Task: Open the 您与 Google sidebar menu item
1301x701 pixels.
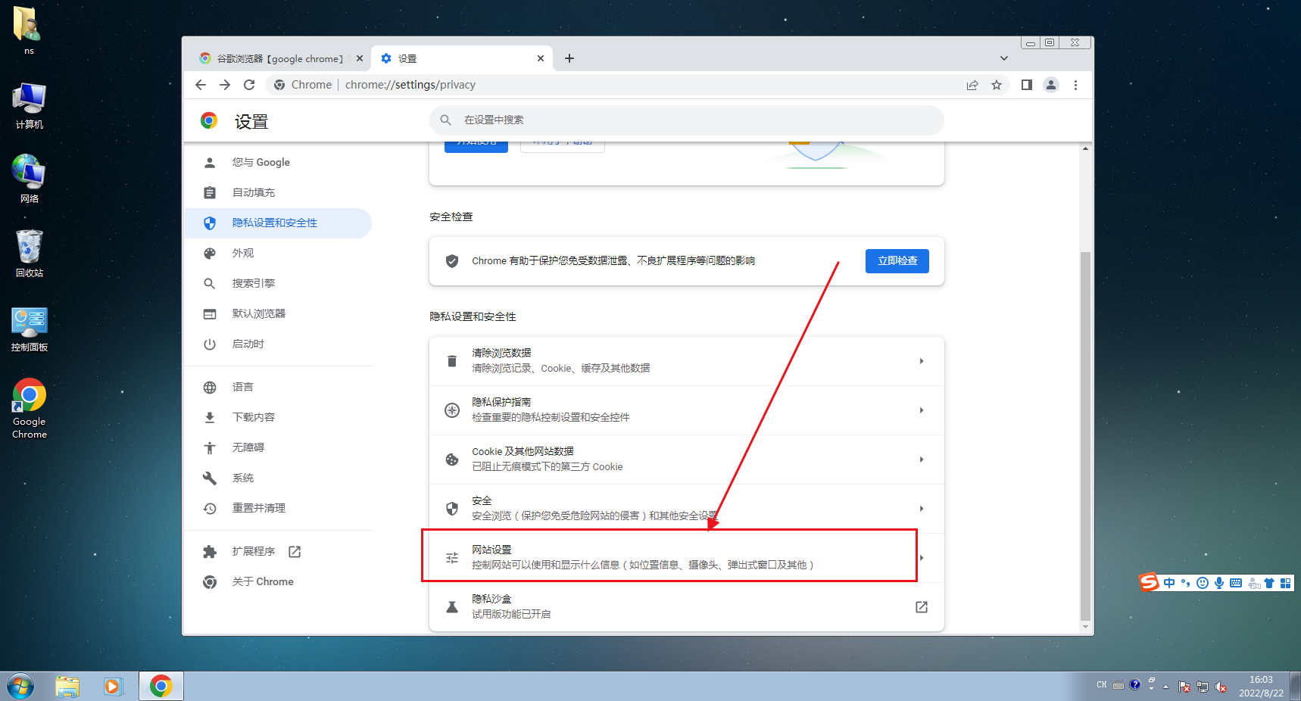Action: click(x=261, y=162)
